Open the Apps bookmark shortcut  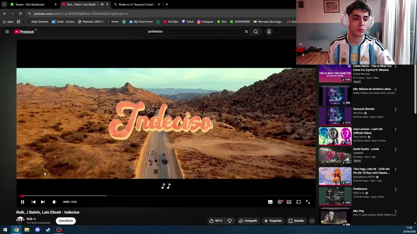pyautogui.click(x=8, y=22)
